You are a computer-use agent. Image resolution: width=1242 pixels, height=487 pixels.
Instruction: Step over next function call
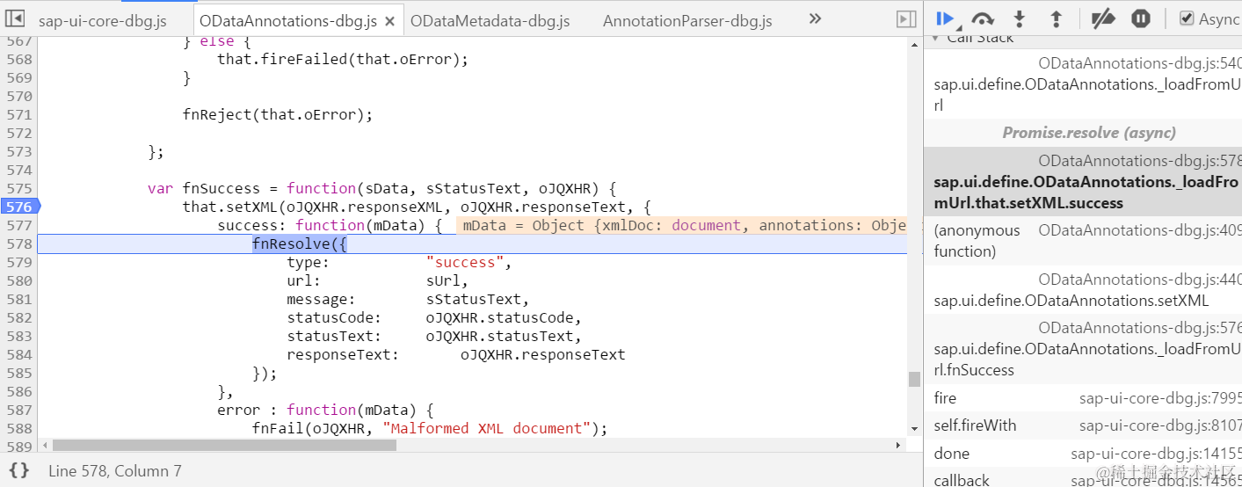coord(983,18)
